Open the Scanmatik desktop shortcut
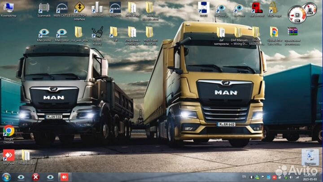Image resolution: width=323 pixels, height=182 pixels. coord(44,8)
